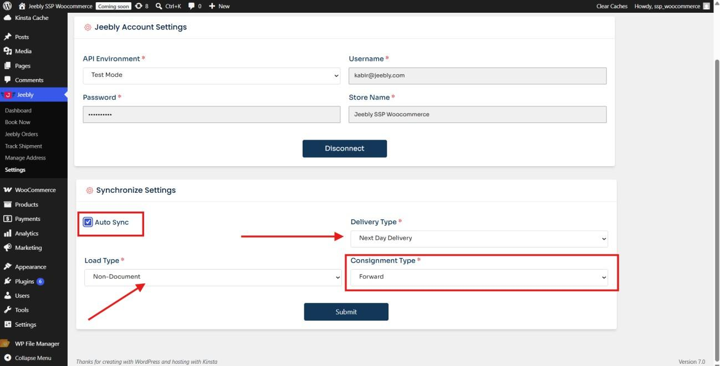
Task: Click the Version 7.0 footer text
Action: [x=692, y=362]
